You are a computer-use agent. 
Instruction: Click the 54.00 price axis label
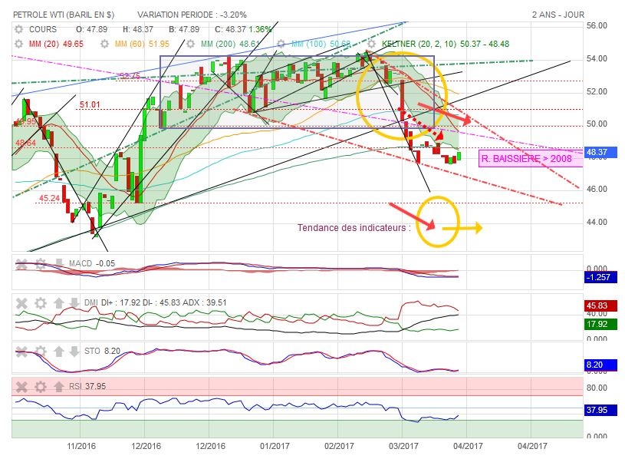tap(597, 58)
